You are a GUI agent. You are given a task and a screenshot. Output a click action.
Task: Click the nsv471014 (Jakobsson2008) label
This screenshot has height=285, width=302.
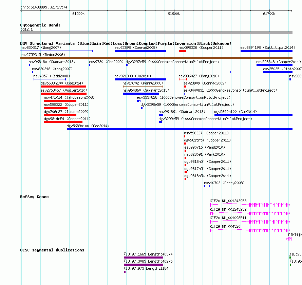tap(69, 97)
